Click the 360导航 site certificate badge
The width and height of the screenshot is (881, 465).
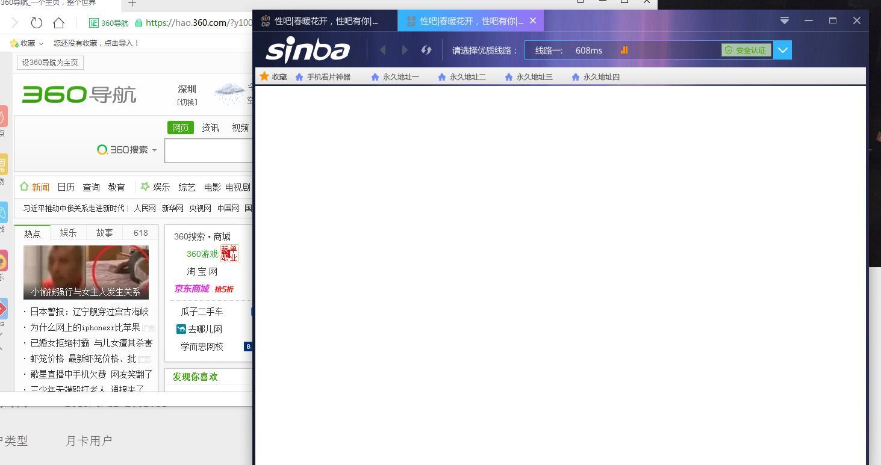(x=109, y=23)
